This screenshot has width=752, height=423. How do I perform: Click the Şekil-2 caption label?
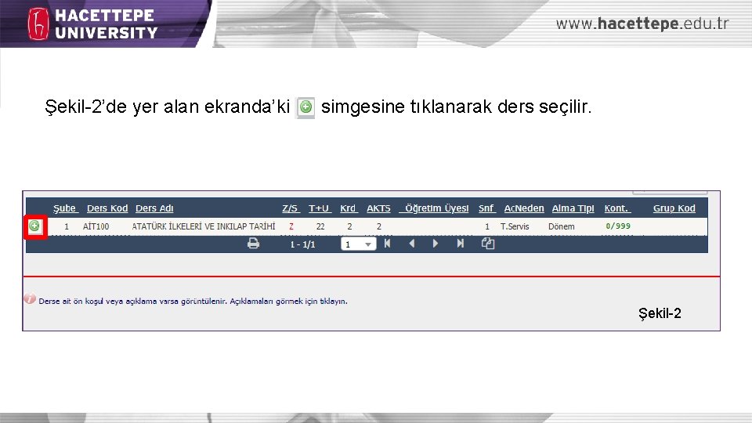coord(660,313)
